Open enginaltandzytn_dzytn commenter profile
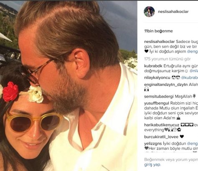Viewport: 198px width, 171px height. (x=166, y=85)
